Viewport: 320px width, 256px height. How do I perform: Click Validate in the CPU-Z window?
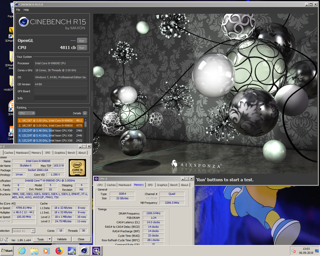[62, 239]
